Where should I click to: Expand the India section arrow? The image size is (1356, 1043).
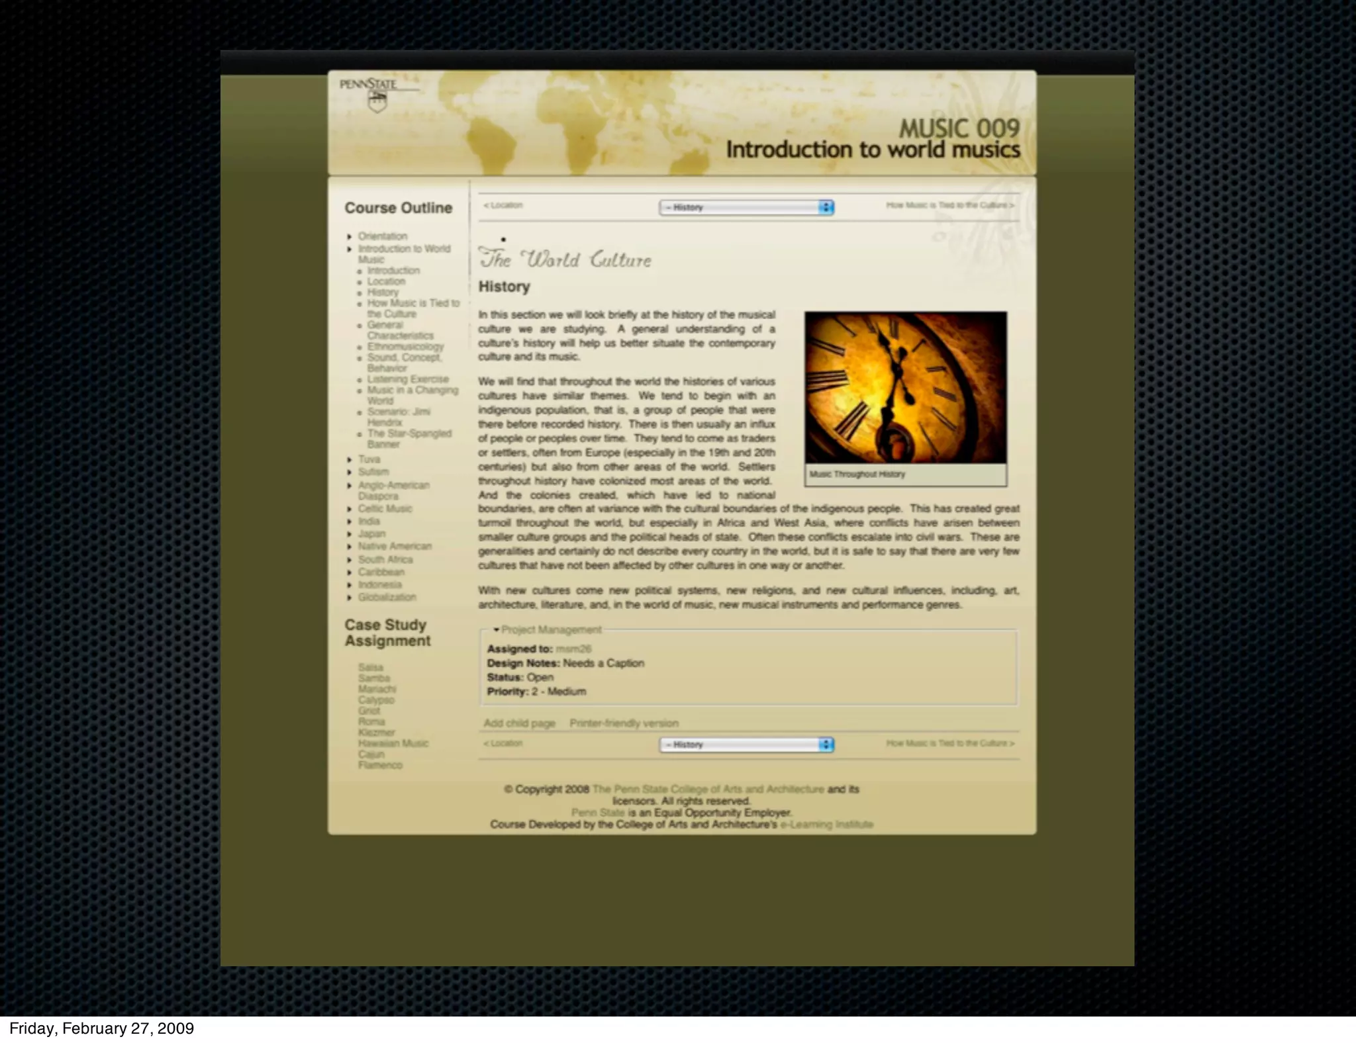tap(350, 521)
